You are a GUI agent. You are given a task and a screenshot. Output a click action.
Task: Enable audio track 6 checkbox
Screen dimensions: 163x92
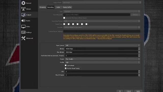pyautogui.click(x=86, y=24)
